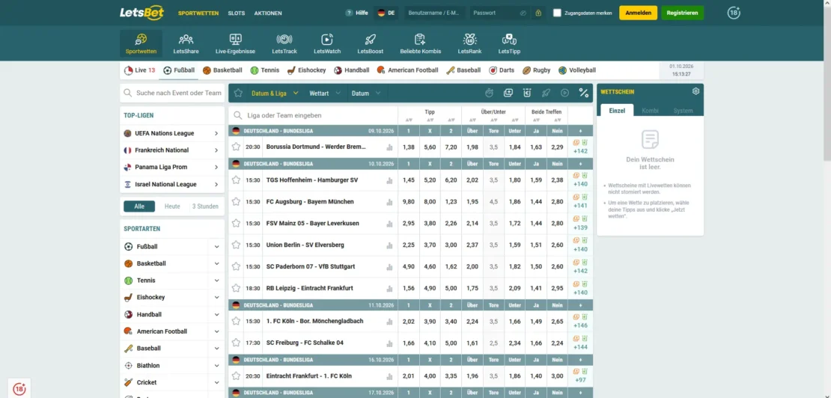Star the Union Berlin - SV Elversberg match
Image resolution: width=831 pixels, height=398 pixels.
236,245
